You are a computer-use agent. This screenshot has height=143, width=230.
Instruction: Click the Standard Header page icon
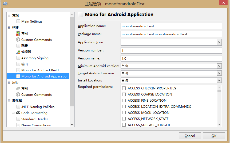point(18,119)
